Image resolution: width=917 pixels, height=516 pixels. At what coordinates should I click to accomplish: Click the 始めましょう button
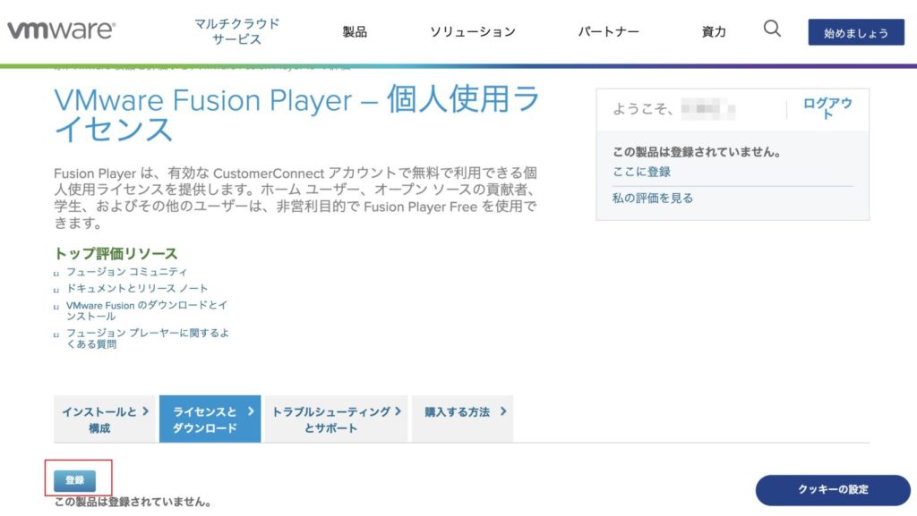[x=856, y=33]
